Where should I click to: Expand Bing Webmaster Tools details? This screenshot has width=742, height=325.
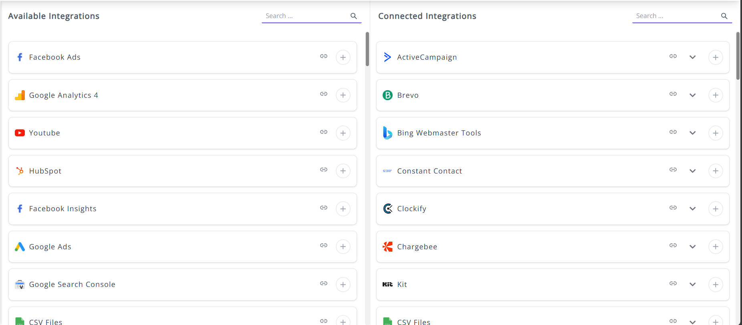point(692,133)
